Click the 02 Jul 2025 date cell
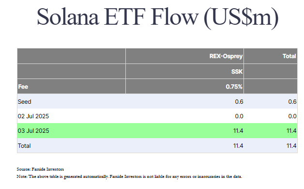The height and width of the screenshot is (189, 304). 33,116
